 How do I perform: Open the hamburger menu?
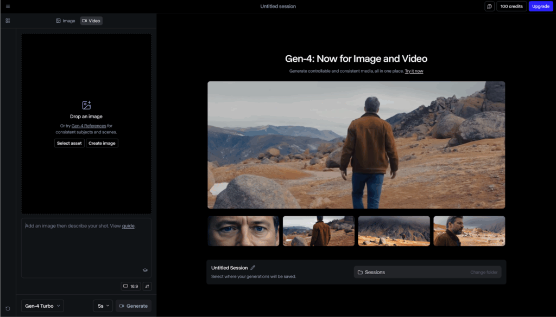pyautogui.click(x=8, y=7)
